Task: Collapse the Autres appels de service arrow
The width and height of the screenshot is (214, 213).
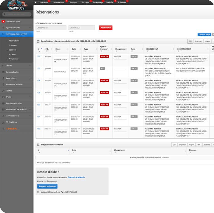Action: point(30,34)
